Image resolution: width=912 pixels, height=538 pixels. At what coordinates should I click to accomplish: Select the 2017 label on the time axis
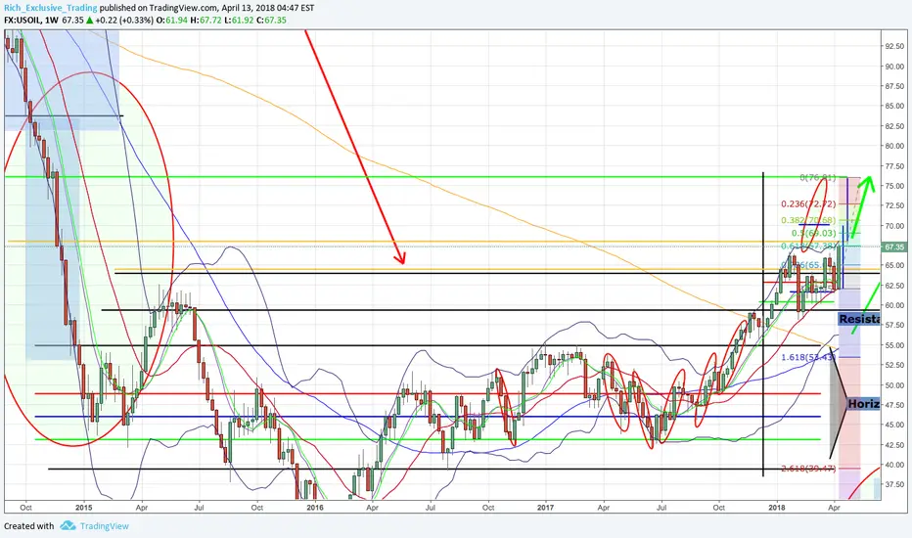coord(546,507)
